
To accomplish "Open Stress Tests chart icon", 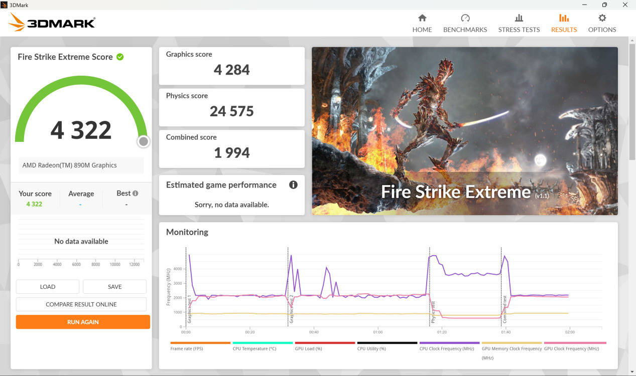I will [x=519, y=18].
